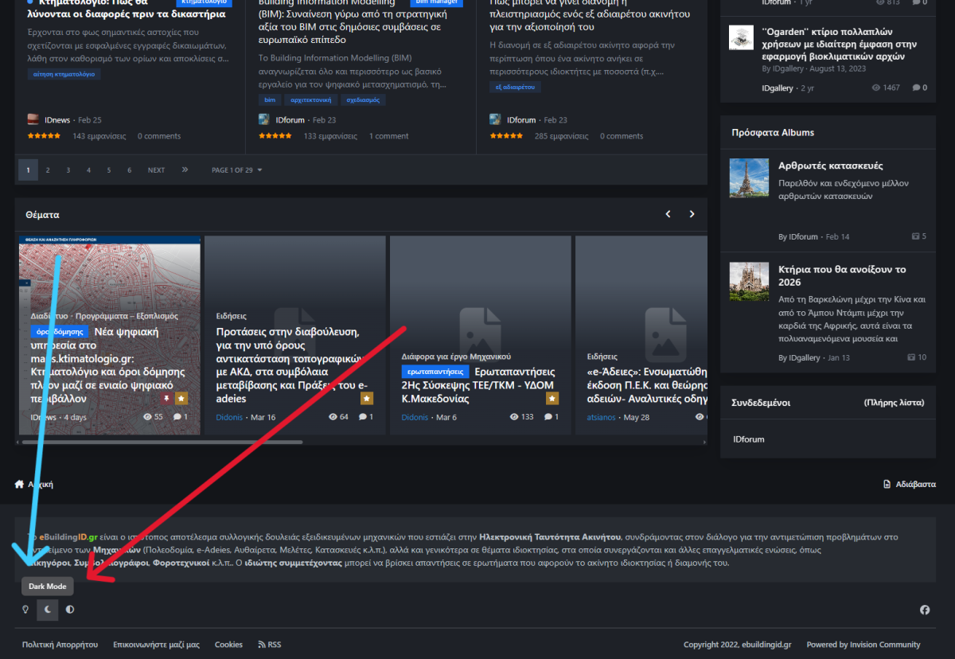
Task: Open the Πλήρης λίστα link under Συνδεδεμένοι
Action: pos(894,403)
